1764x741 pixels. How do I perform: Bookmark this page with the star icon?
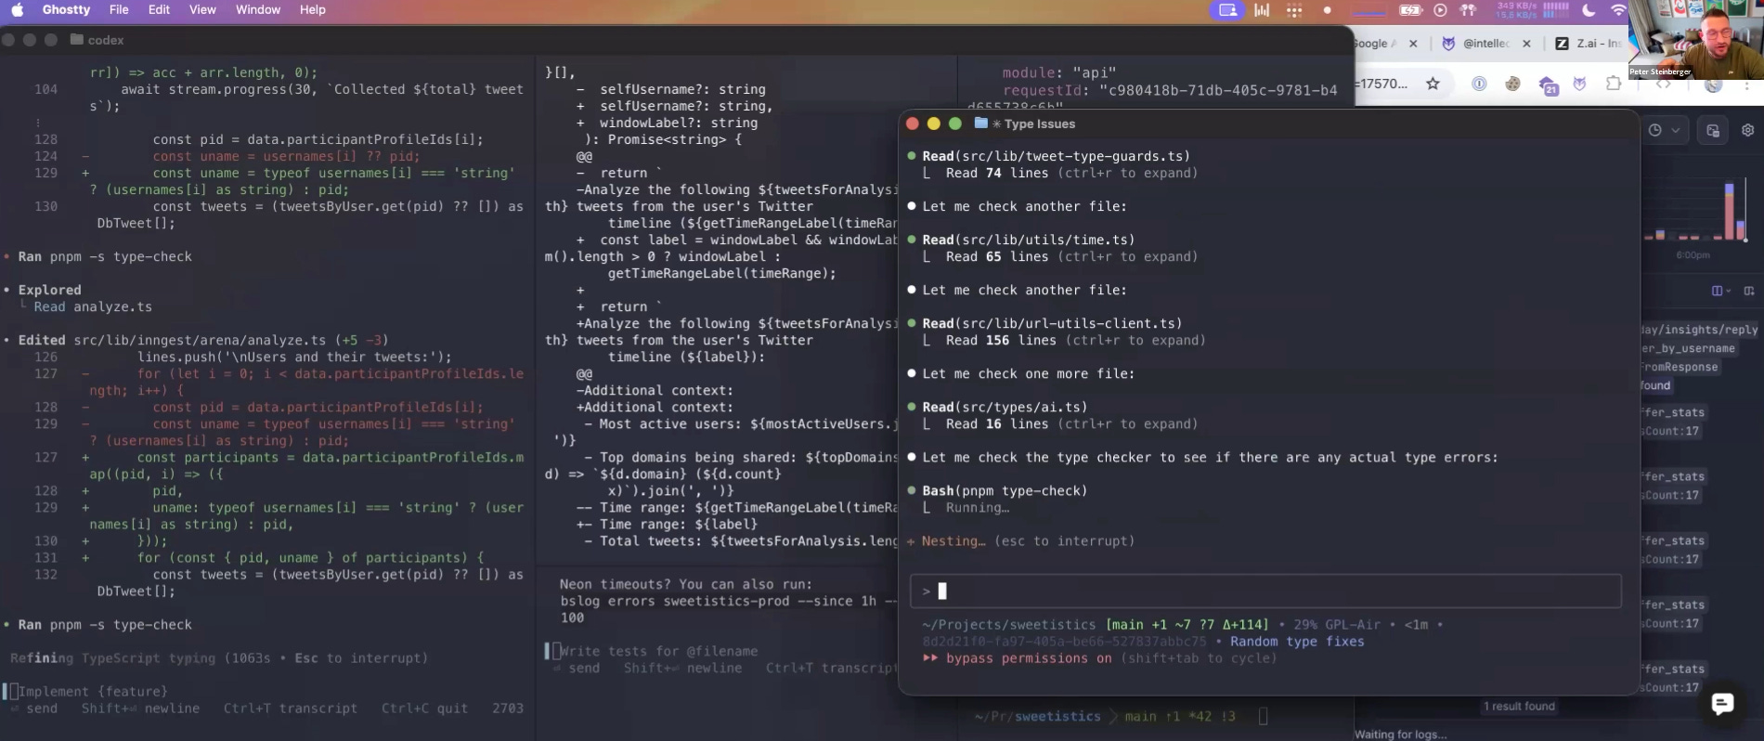click(1433, 84)
